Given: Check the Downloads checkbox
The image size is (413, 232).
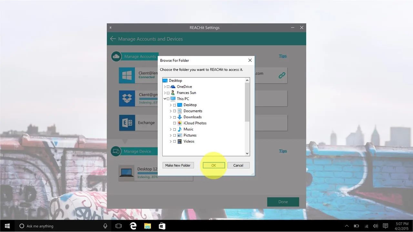Looking at the screenshot, I should tap(175, 117).
